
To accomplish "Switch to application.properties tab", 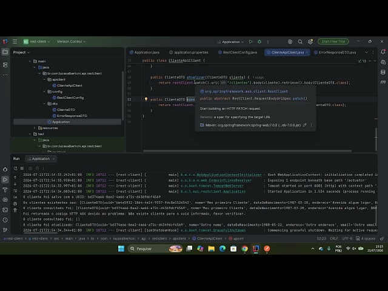I will pyautogui.click(x=189, y=53).
